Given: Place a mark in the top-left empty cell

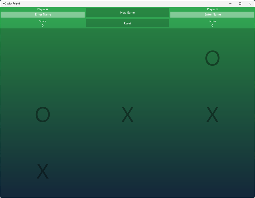Looking at the screenshot, I should pyautogui.click(x=42, y=57).
